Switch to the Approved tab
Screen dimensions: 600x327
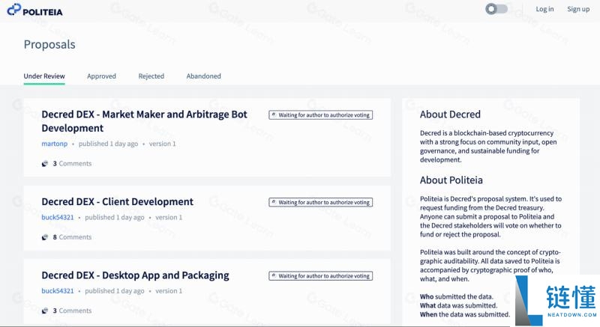(x=101, y=76)
